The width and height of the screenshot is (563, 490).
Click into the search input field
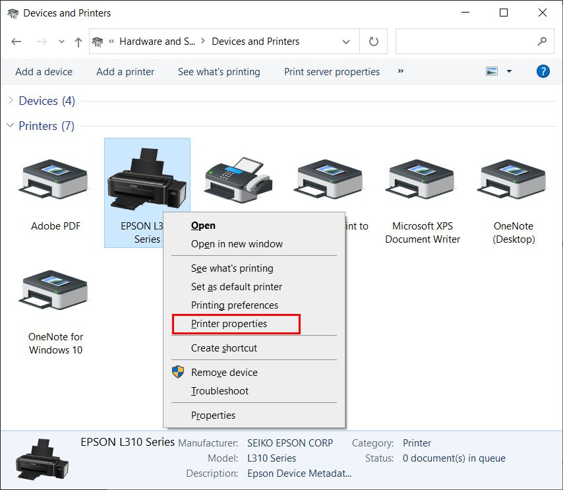(x=465, y=42)
